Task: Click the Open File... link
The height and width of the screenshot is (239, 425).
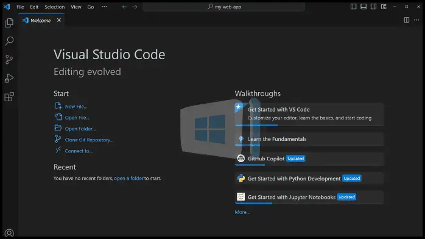Action: 77,118
